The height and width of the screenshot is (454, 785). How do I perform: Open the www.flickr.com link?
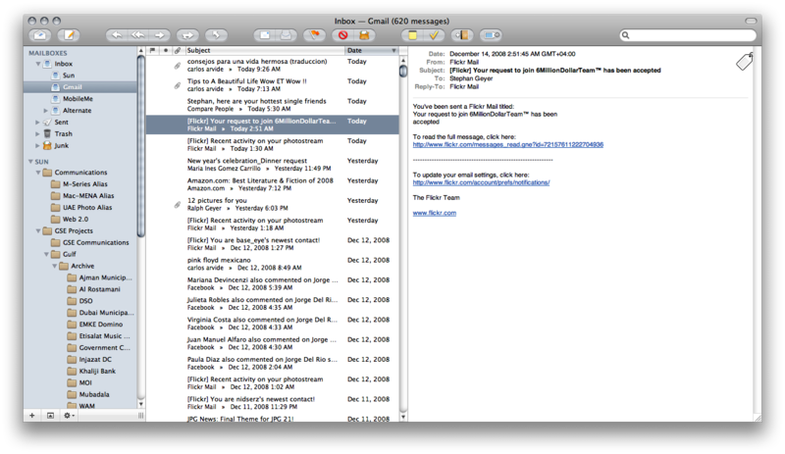coord(434,213)
